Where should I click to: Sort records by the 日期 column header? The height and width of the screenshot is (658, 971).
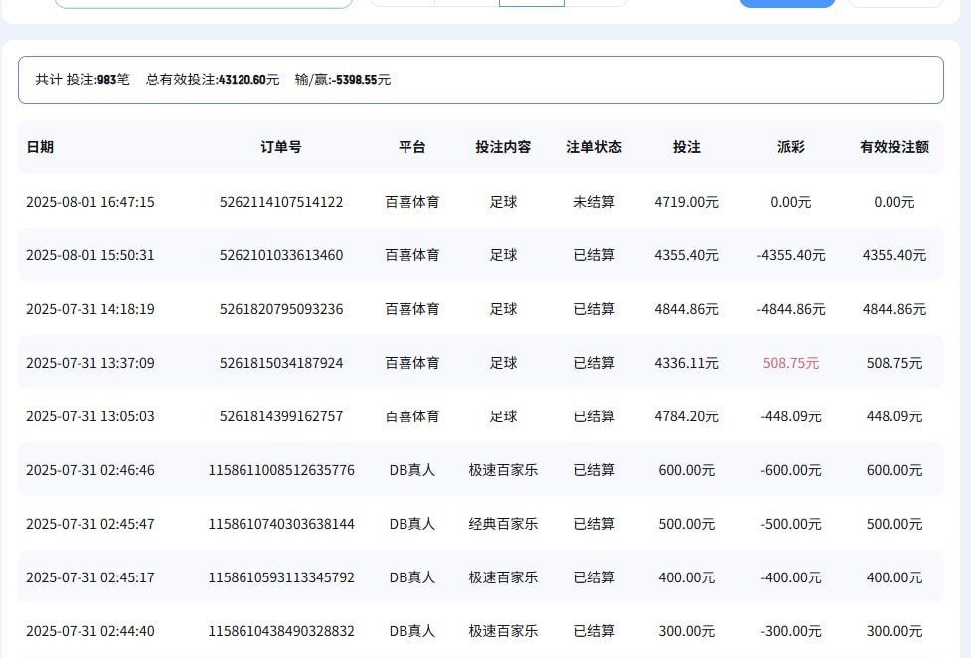point(41,146)
